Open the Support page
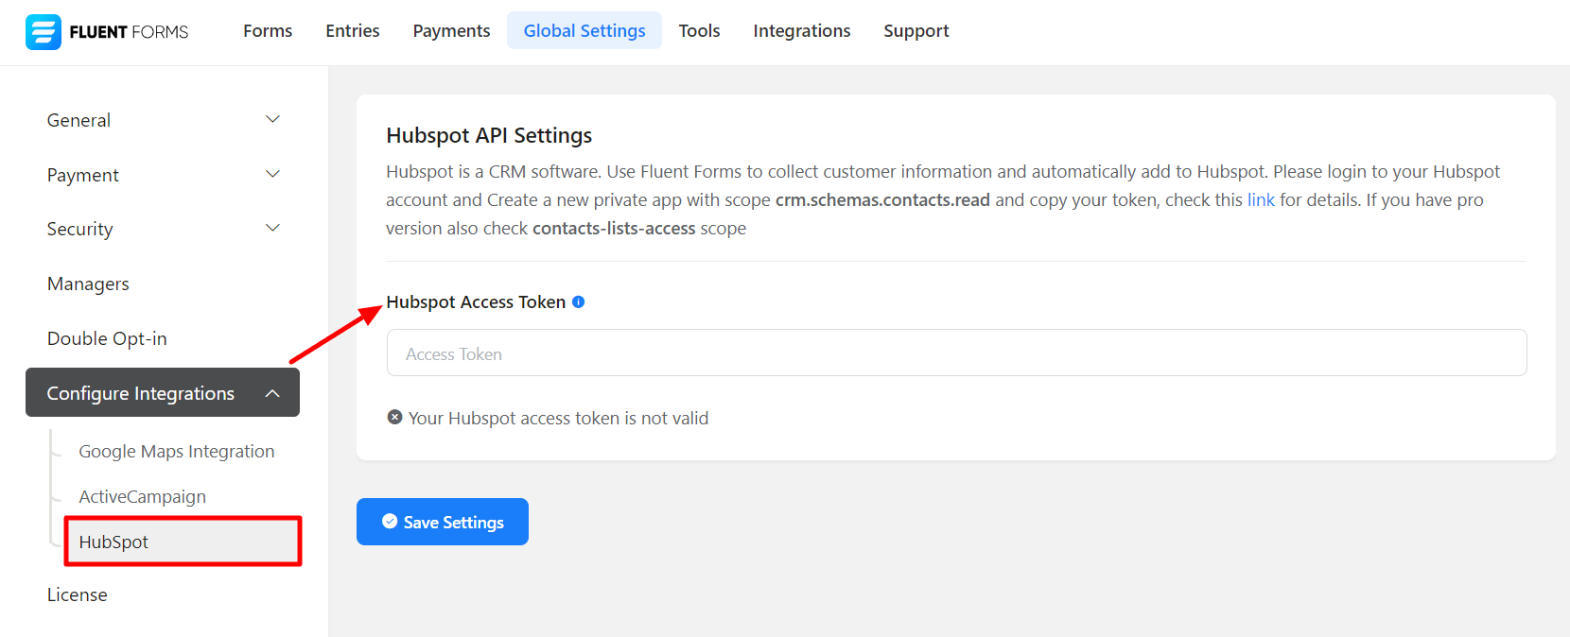The height and width of the screenshot is (637, 1570). click(916, 31)
